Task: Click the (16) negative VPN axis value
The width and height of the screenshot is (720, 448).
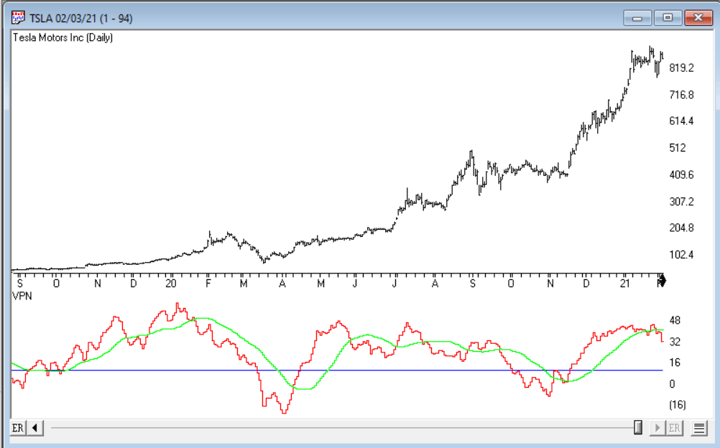Action: click(x=678, y=405)
